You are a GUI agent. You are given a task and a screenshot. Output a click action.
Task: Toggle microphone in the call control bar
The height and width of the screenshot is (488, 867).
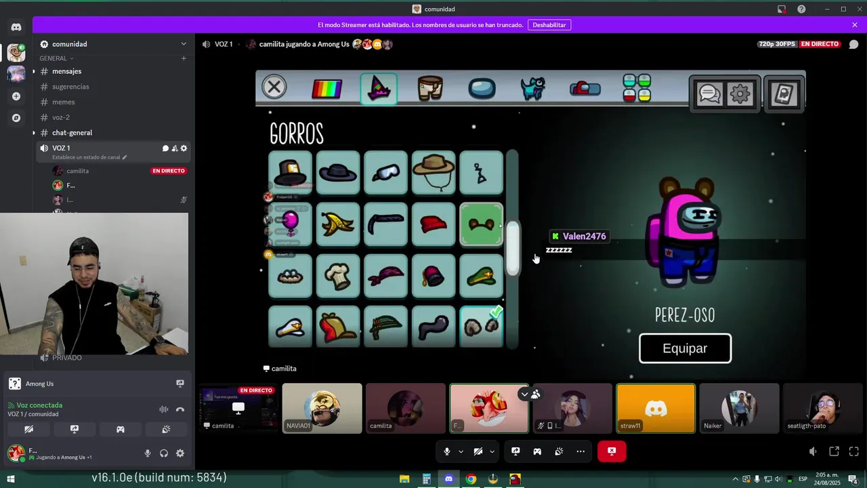point(446,451)
